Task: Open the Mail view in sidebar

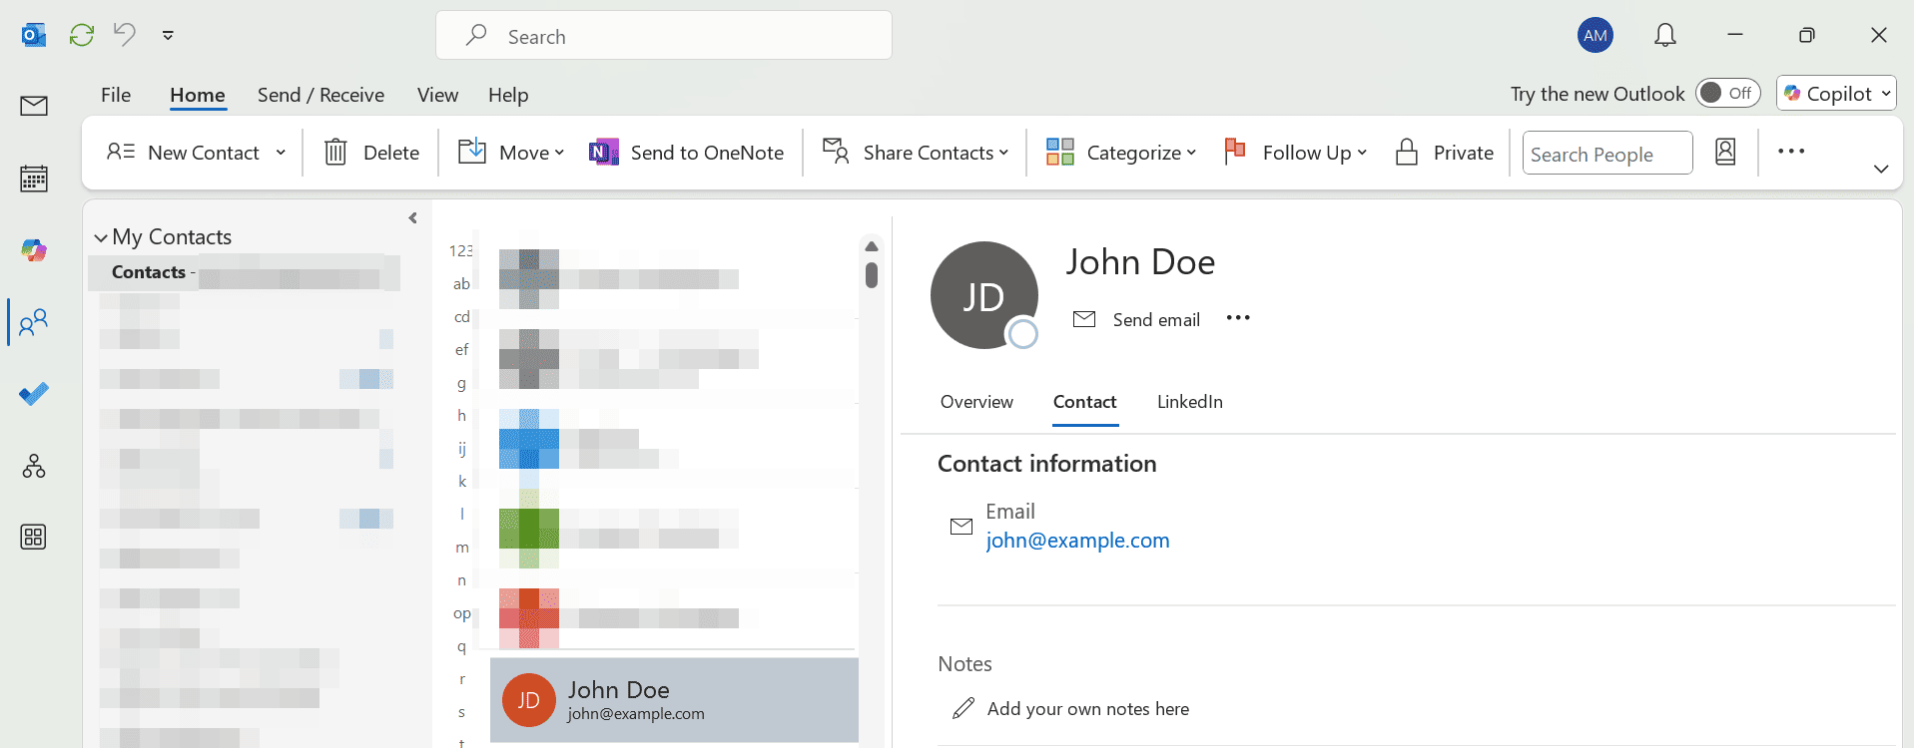Action: (x=34, y=106)
